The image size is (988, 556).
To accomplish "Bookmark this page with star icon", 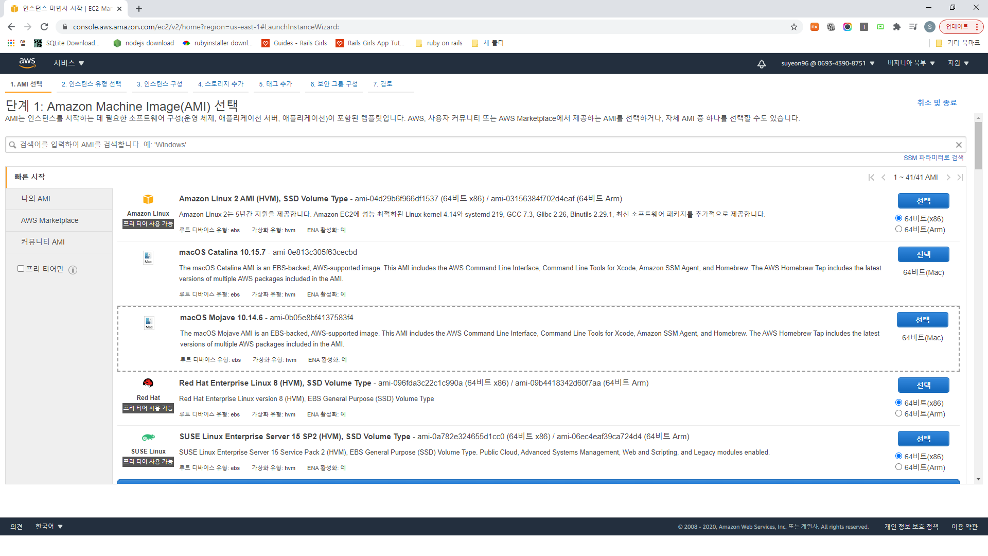I will coord(794,27).
